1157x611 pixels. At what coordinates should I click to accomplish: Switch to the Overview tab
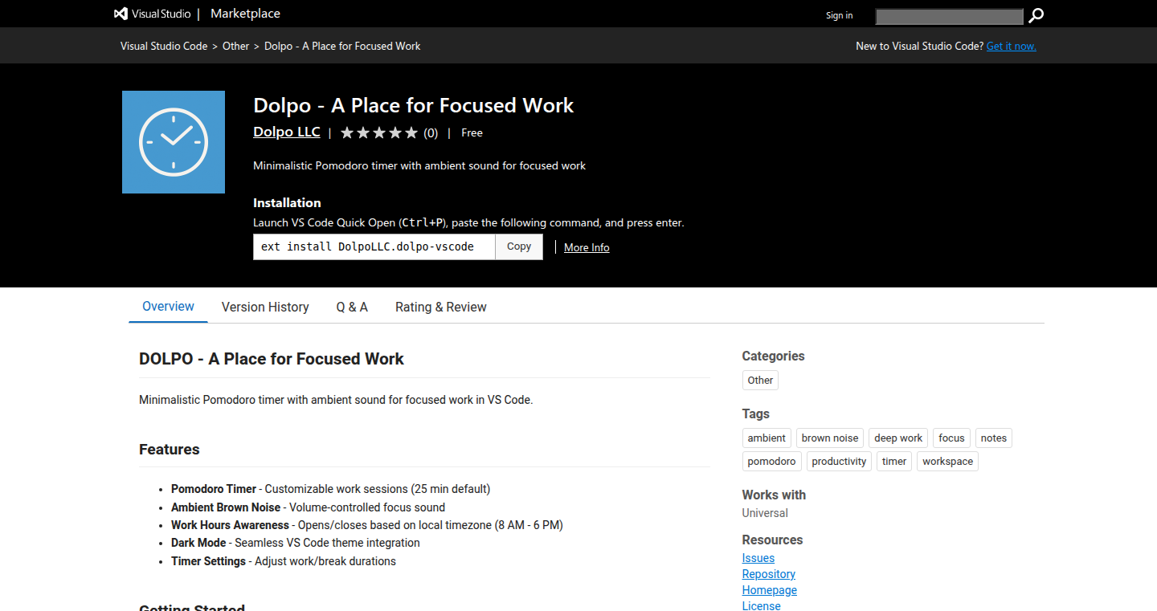168,307
